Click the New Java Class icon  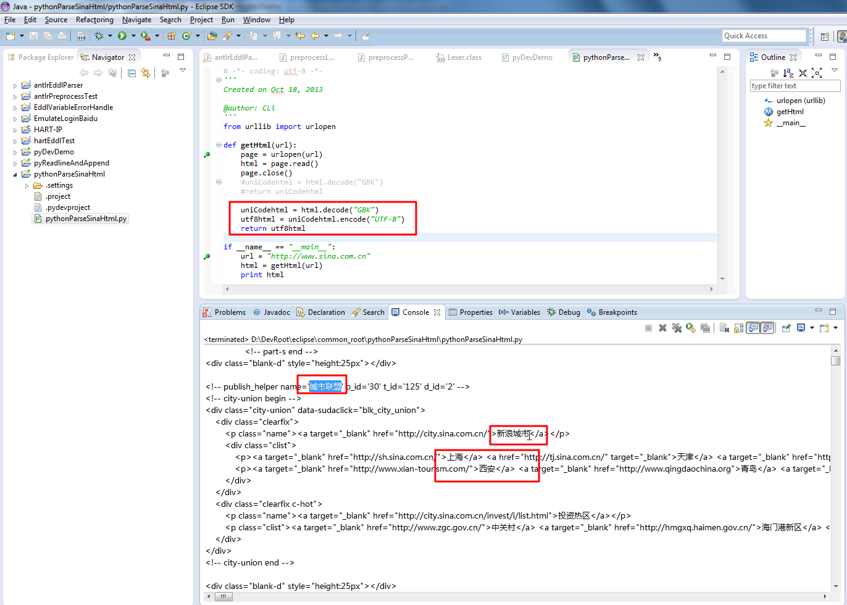(x=186, y=36)
